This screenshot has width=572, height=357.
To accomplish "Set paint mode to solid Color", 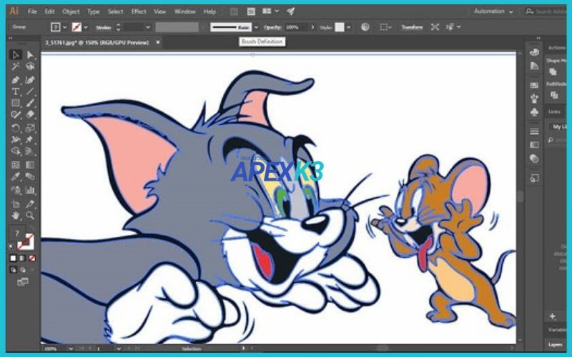I will pyautogui.click(x=14, y=258).
